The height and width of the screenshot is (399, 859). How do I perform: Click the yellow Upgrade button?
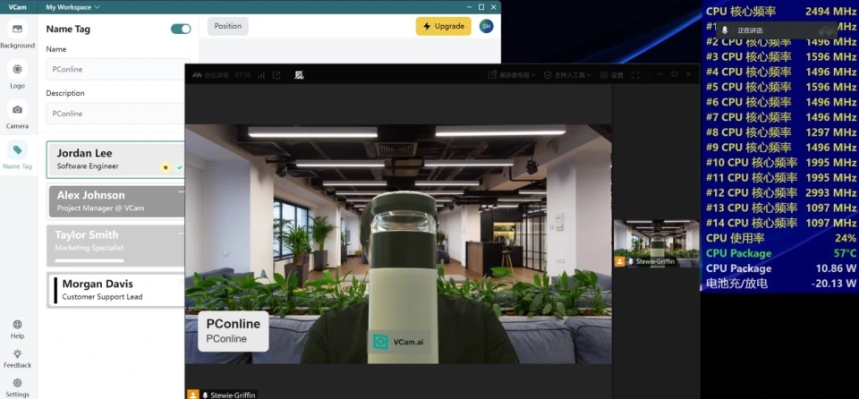click(444, 26)
